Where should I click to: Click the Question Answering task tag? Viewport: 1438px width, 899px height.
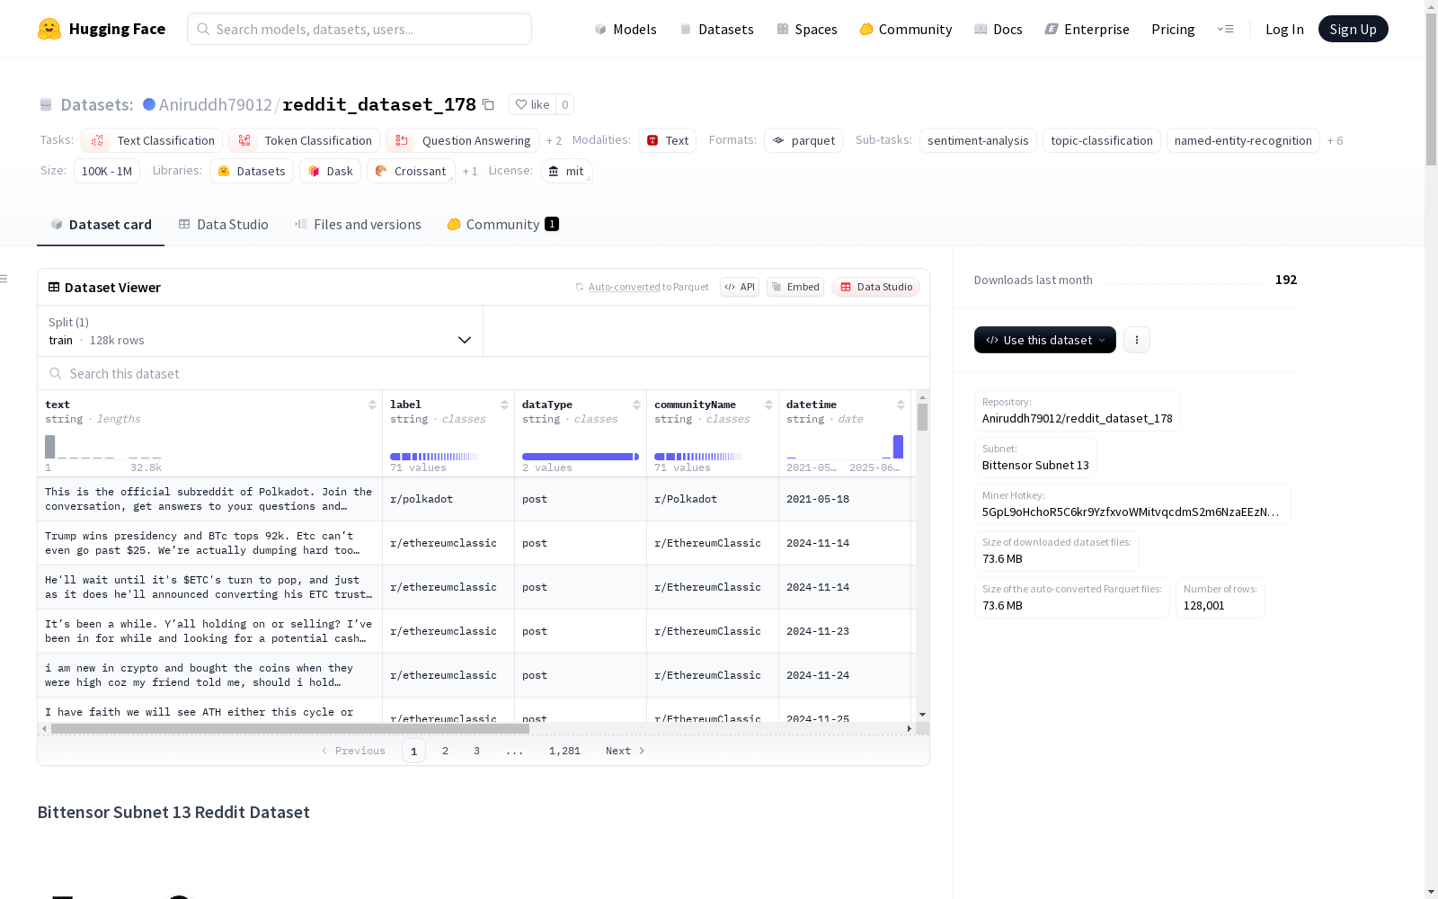[462, 140]
